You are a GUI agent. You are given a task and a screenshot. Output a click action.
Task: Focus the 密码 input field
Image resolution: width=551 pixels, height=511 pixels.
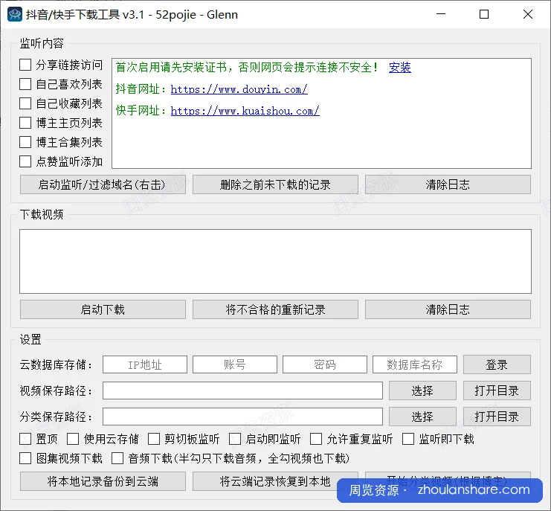coord(325,364)
